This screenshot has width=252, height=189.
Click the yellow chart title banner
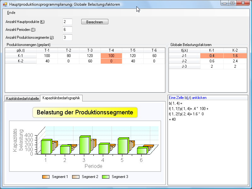pos(85,112)
